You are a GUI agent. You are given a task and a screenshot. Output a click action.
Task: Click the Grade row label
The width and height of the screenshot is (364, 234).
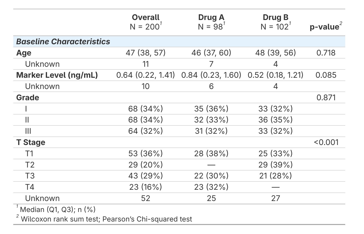(x=28, y=97)
